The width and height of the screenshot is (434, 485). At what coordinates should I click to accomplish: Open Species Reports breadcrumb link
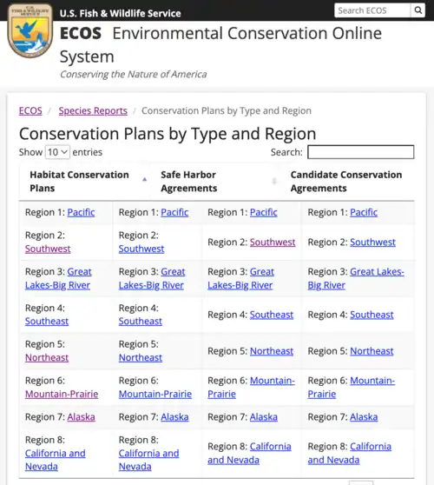pyautogui.click(x=93, y=110)
